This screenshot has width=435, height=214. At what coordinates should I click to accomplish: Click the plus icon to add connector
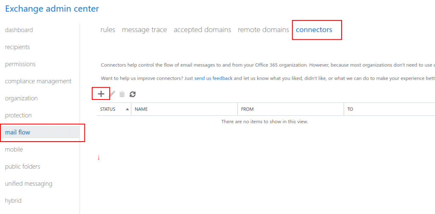pyautogui.click(x=101, y=94)
